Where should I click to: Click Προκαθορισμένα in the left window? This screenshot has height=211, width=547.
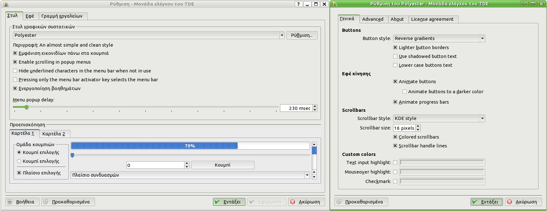(x=68, y=202)
